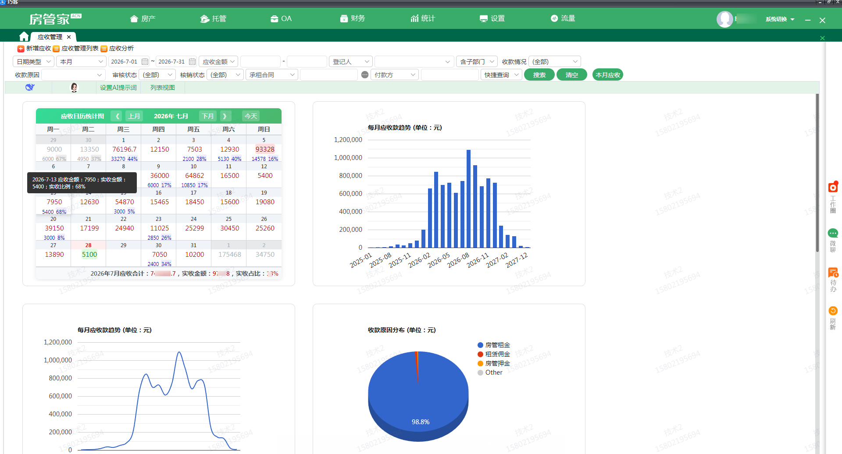The height and width of the screenshot is (454, 842).
Task: Expand the 付款方 payer dropdown
Action: pyautogui.click(x=395, y=75)
